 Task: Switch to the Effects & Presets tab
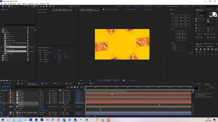pyautogui.click(x=208, y=44)
